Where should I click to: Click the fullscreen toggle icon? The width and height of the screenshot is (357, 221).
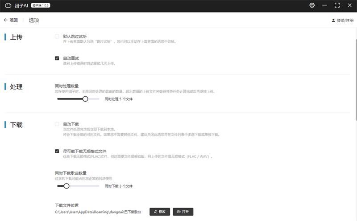pos(337,5)
